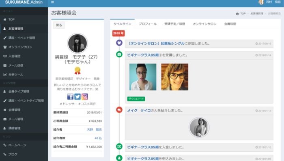Open the Facebook profile icon
The image size is (284, 161).
(x=70, y=97)
